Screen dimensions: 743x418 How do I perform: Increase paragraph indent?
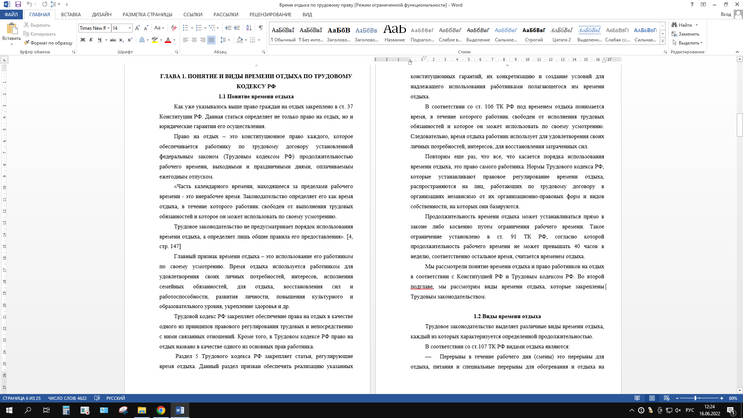pyautogui.click(x=237, y=28)
